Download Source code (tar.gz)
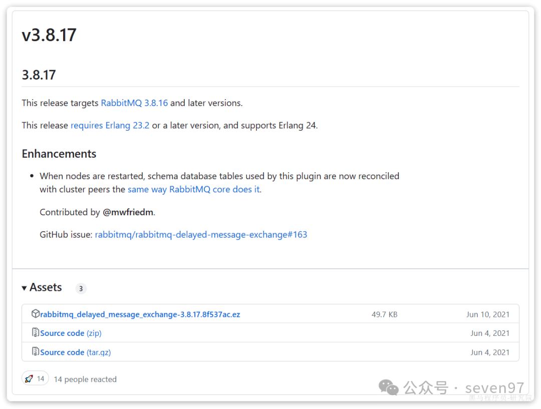Screen dimensions: 541x409 (x=76, y=352)
